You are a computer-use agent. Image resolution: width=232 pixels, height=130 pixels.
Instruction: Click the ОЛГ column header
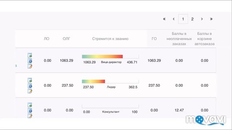tap(66, 39)
